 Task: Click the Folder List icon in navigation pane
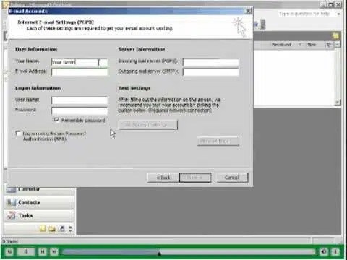(52, 228)
